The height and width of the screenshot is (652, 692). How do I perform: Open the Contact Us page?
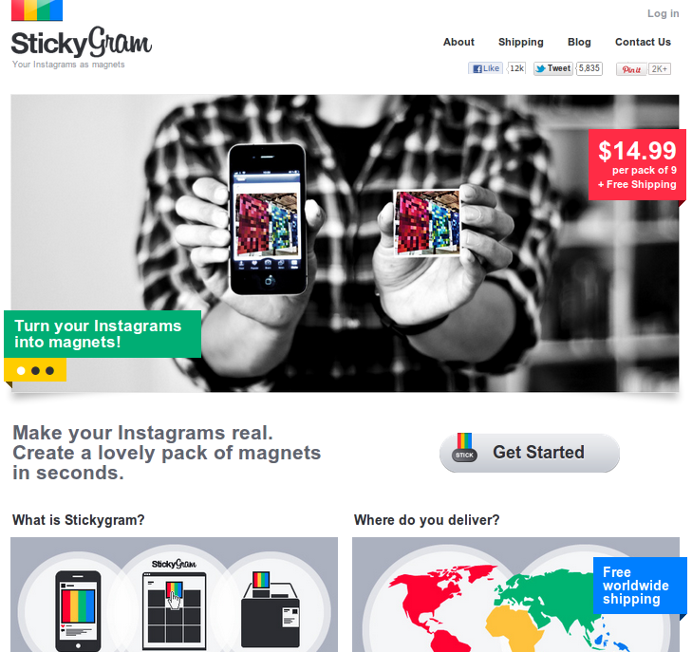coord(643,42)
